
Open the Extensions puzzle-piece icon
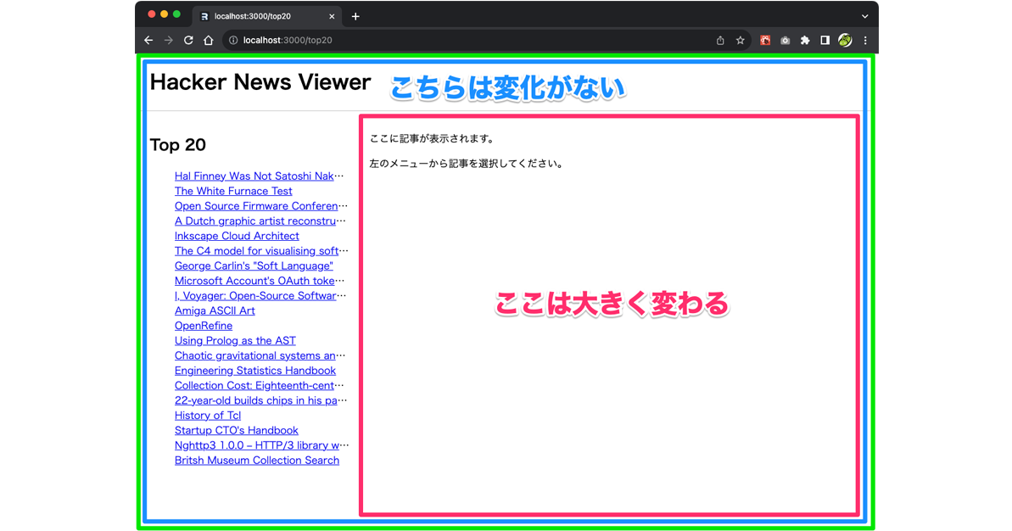[x=805, y=39]
